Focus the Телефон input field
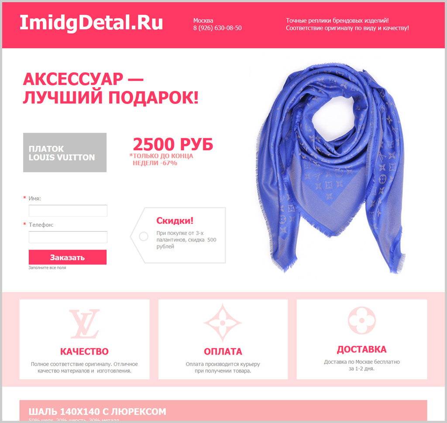The height and width of the screenshot is (423, 447). 68,237
